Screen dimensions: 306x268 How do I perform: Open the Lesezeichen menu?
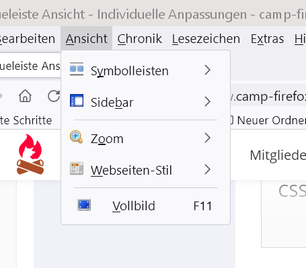206,39
